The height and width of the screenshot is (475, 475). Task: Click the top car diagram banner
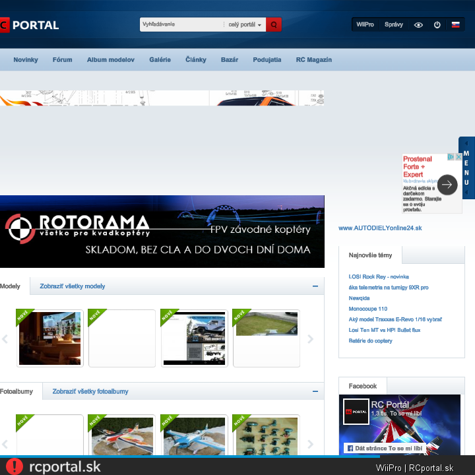pyautogui.click(x=162, y=98)
